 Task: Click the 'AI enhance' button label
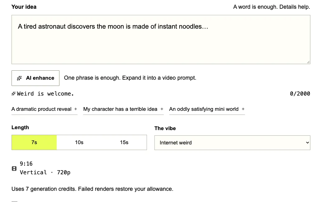tap(40, 78)
